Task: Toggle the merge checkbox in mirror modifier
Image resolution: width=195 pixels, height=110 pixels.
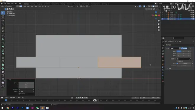Action: point(177,63)
